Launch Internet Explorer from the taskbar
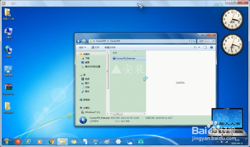Image resolution: width=250 pixels, height=147 pixels. coord(29,142)
